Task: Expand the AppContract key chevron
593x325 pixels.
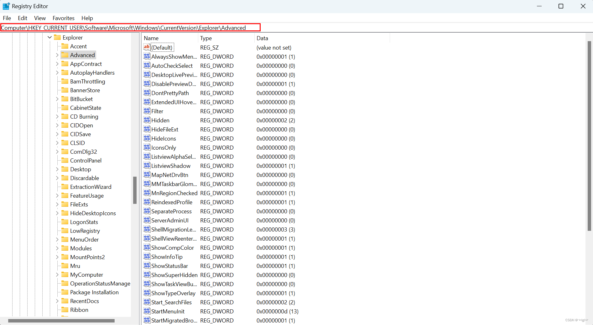Action: click(57, 64)
